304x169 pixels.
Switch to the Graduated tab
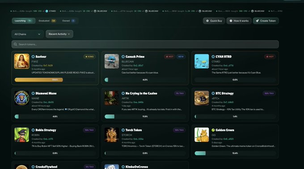coord(47,21)
